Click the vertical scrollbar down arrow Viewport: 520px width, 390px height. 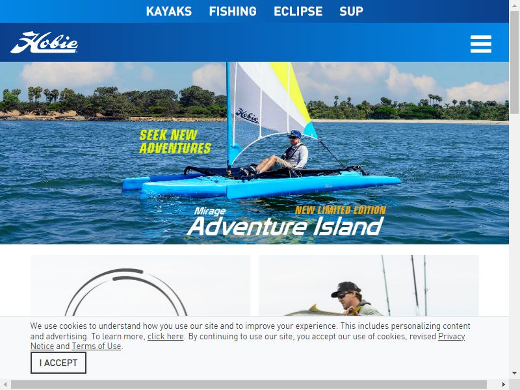tap(514, 373)
